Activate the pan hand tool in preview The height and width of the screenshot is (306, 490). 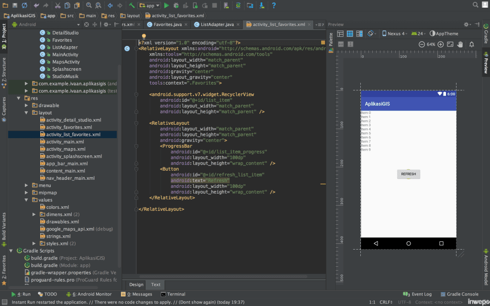[x=460, y=44]
